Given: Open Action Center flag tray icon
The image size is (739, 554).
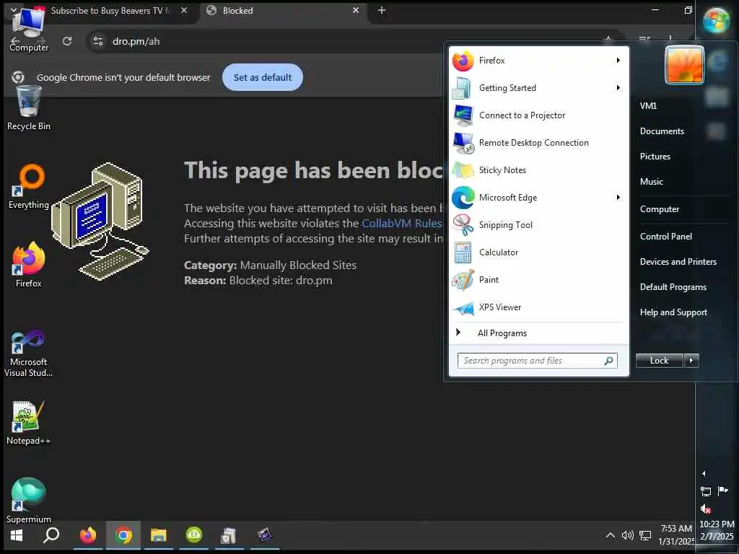Looking at the screenshot, I should point(723,491).
